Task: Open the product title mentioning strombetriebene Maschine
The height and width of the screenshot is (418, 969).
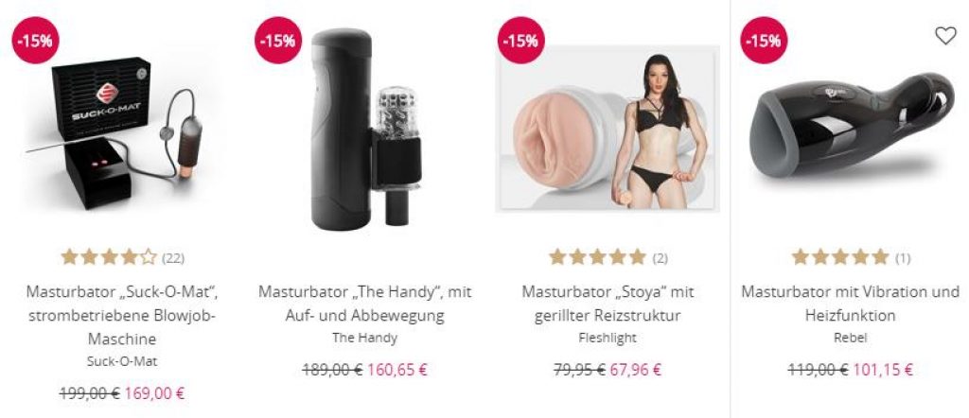Action: [x=122, y=315]
